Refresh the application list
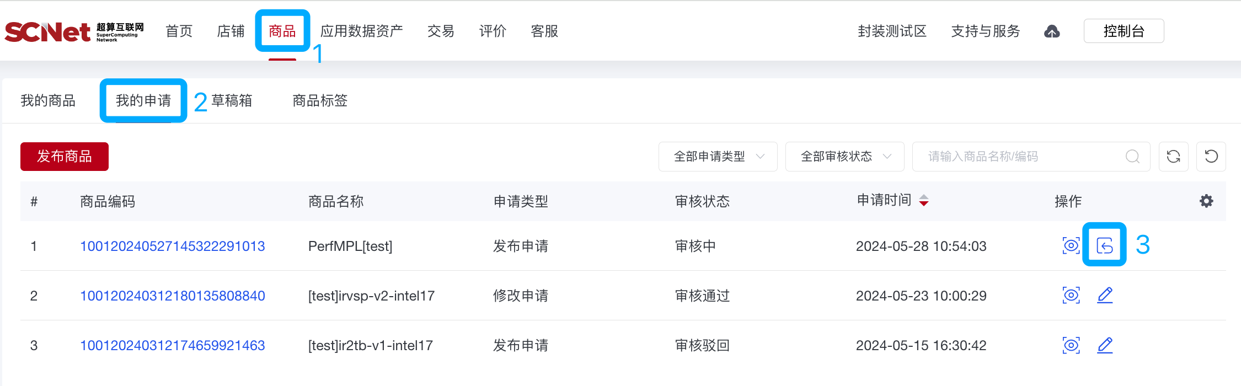The width and height of the screenshot is (1241, 386). pos(1173,157)
